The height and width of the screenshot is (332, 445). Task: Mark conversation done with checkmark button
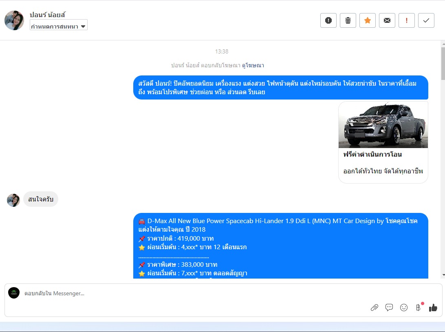click(x=426, y=20)
